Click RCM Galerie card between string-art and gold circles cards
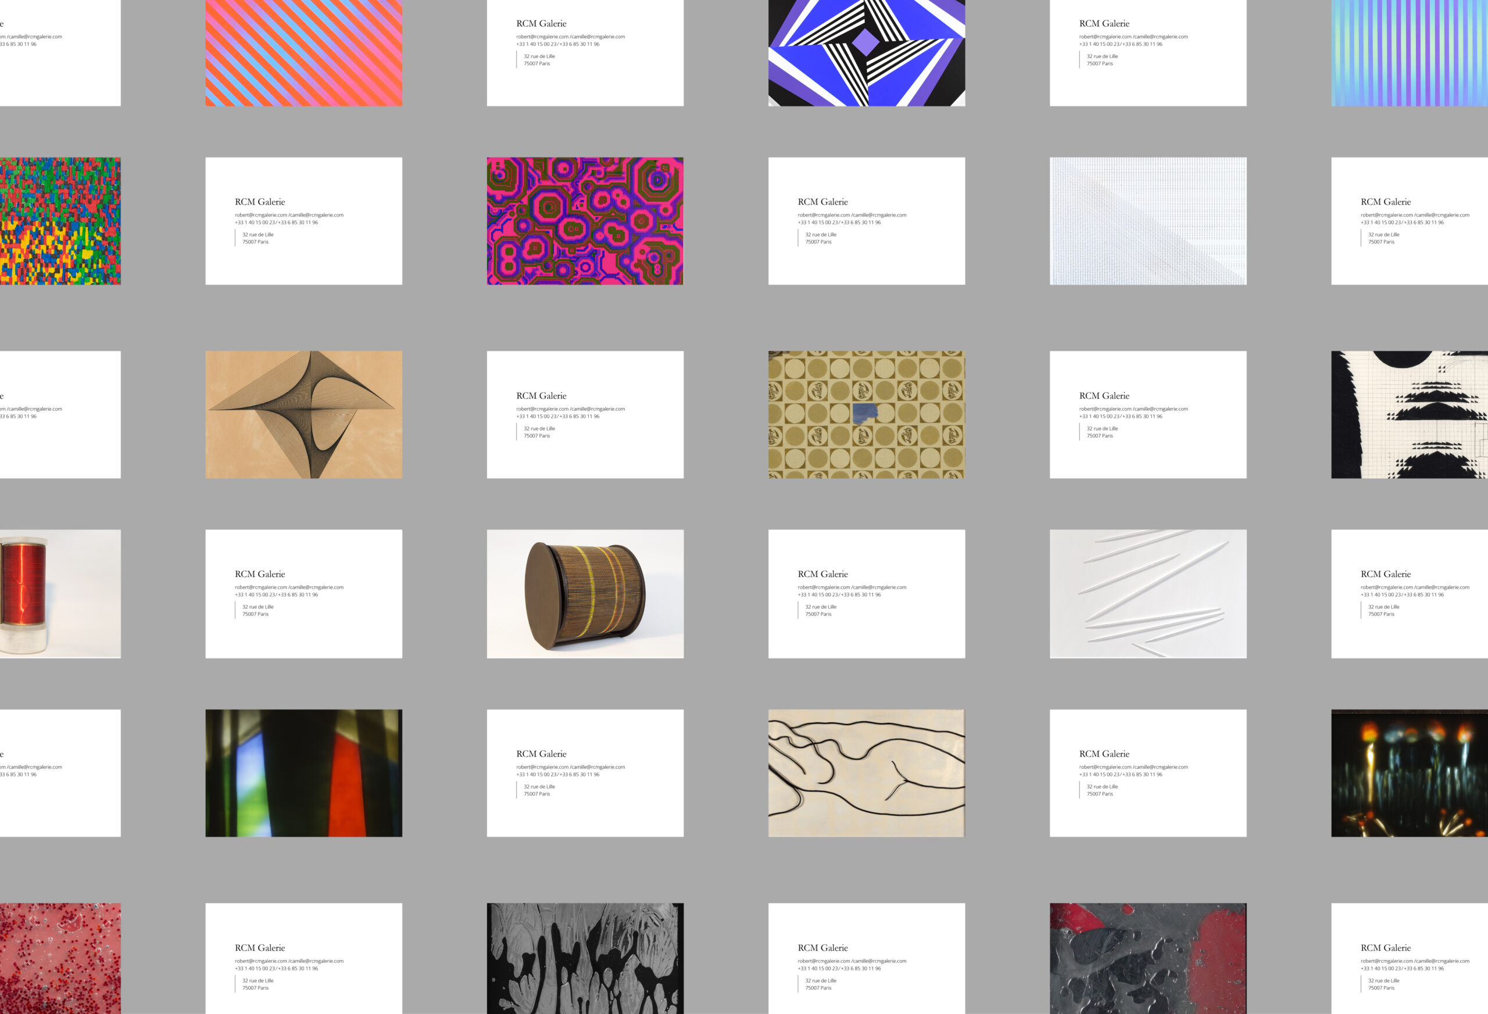The height and width of the screenshot is (1014, 1488). (x=585, y=415)
